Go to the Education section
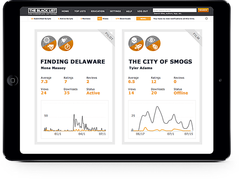239x179 pixels. point(98,11)
